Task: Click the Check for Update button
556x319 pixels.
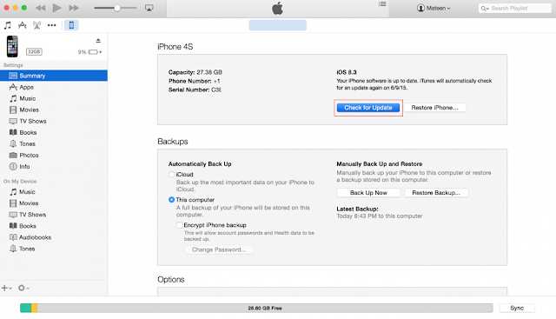Action: coord(368,108)
